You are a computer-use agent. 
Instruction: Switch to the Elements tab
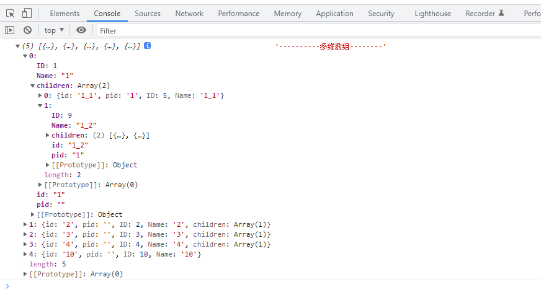point(65,13)
